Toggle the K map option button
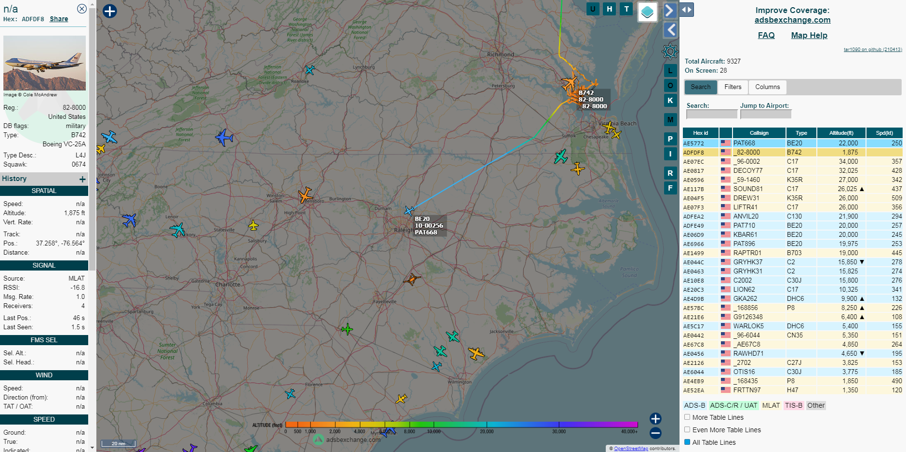 (x=670, y=100)
